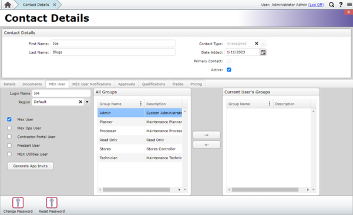Click the Reset Password key icon
Viewport: 353px width, 215px height.
pyautogui.click(x=52, y=203)
